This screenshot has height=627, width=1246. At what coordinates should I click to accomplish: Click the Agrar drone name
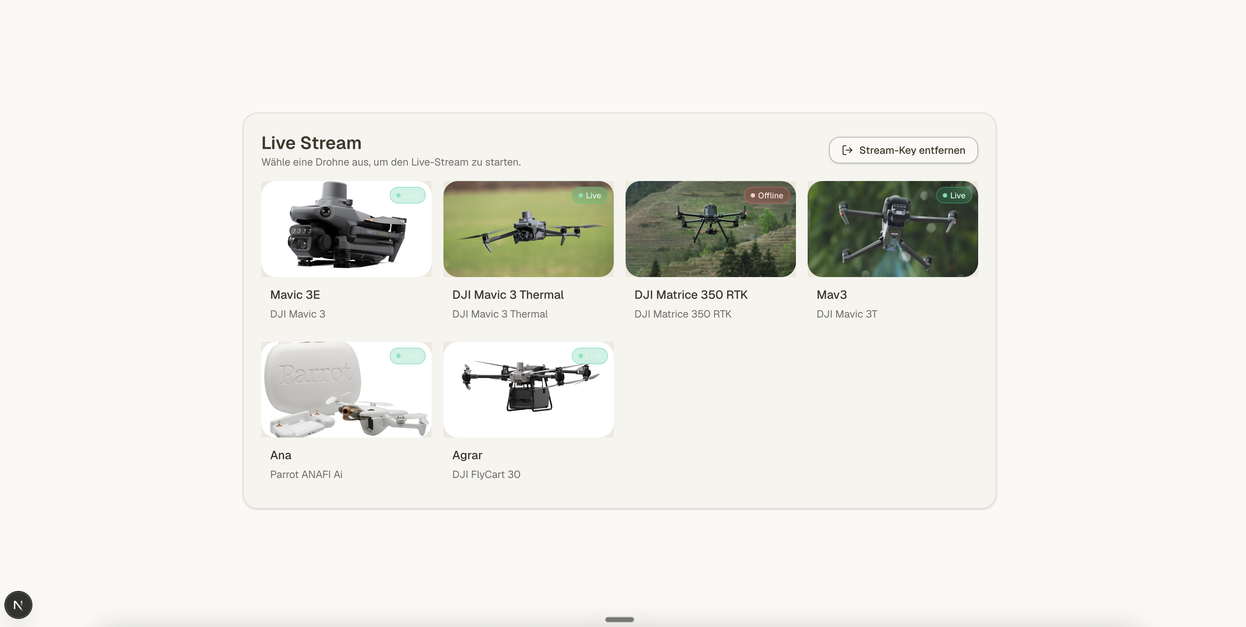click(467, 455)
